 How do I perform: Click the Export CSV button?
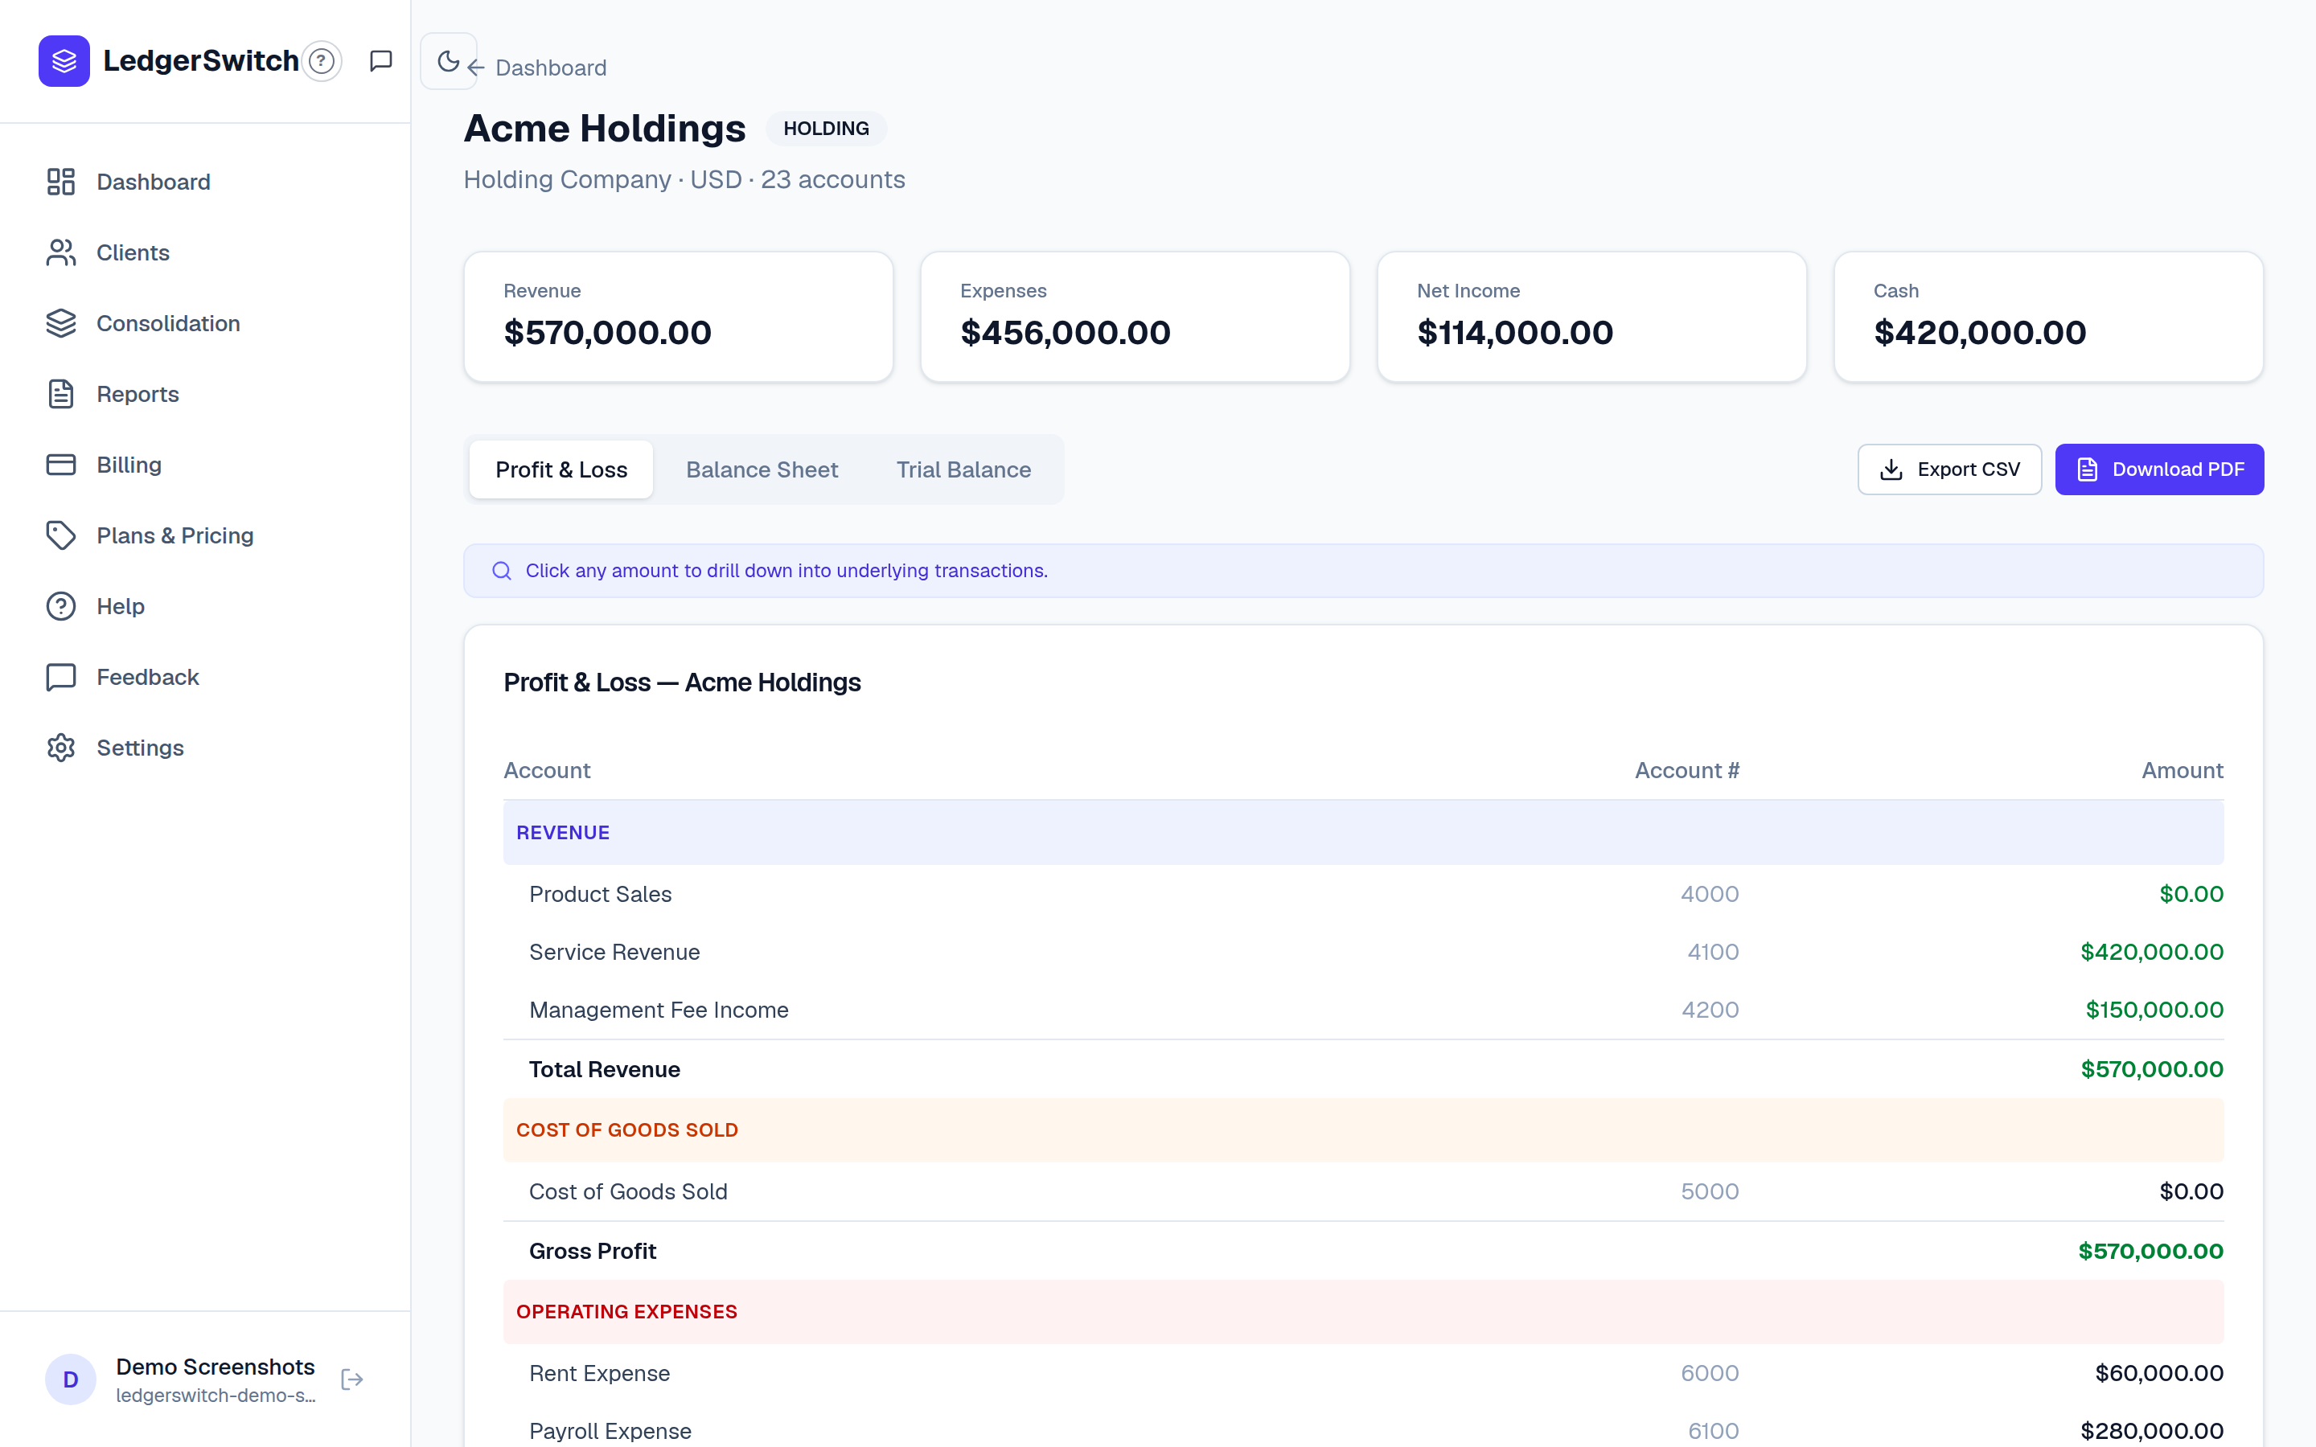pos(1949,470)
